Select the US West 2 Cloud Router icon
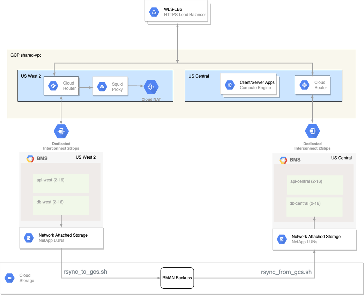 [53, 86]
